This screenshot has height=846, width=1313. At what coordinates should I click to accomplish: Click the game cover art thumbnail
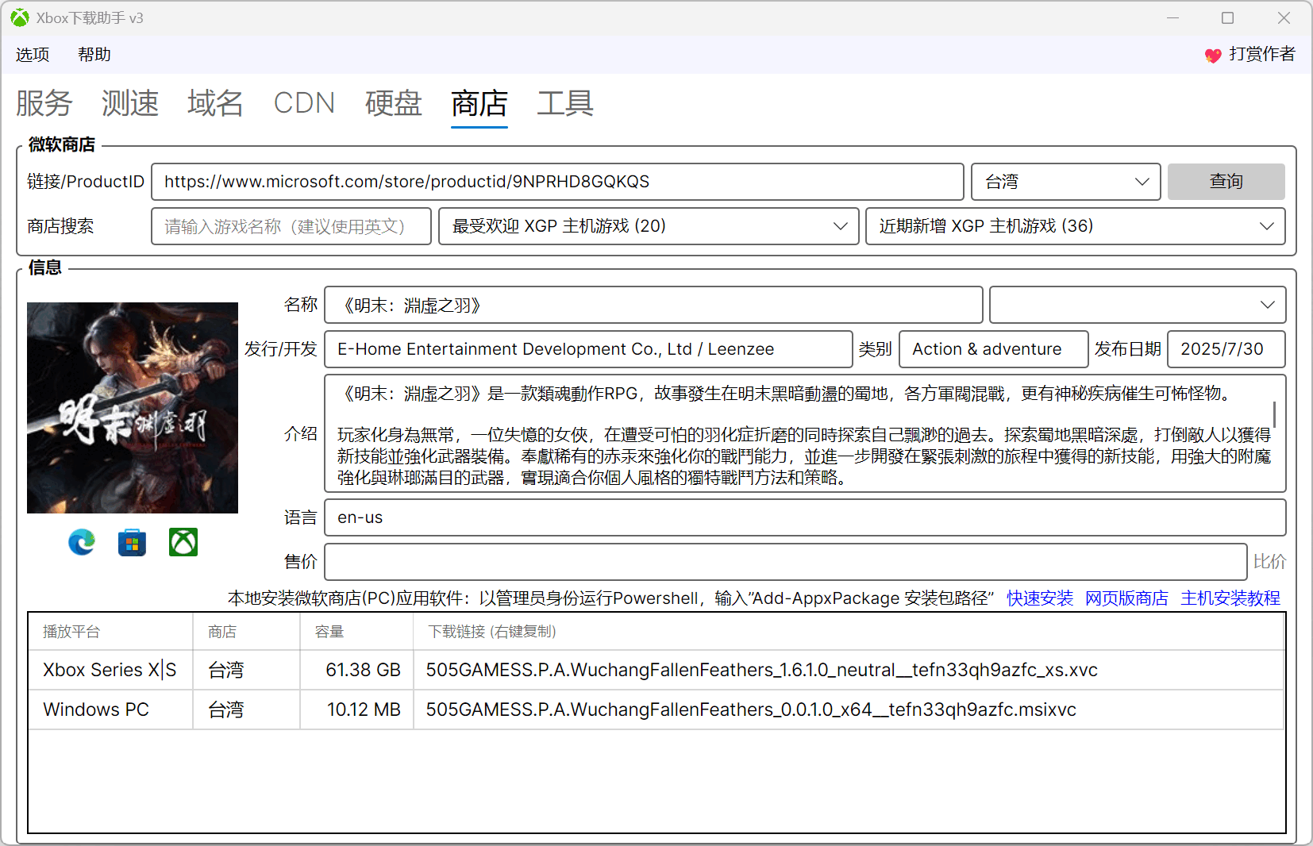133,408
